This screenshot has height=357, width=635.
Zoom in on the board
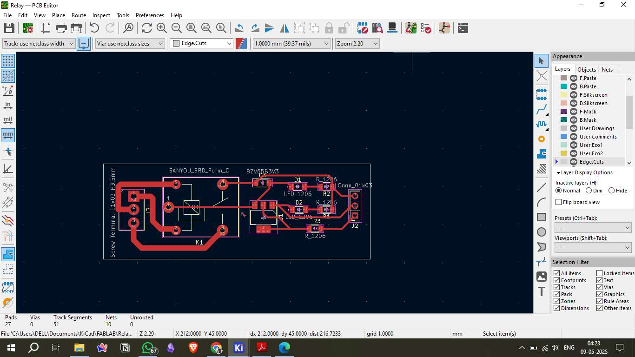click(162, 28)
